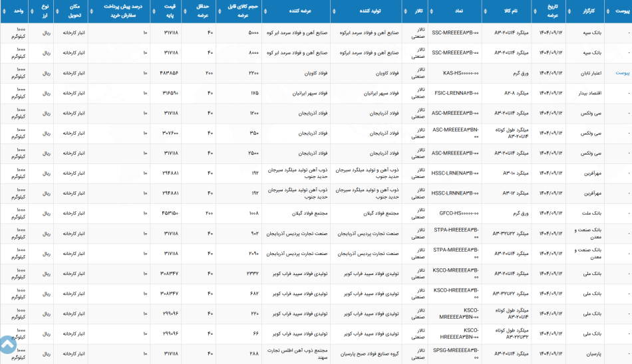Select symbol SPSG-MREEEEA۳B-۰۰ cell
The image size is (632, 364).
coord(455,354)
